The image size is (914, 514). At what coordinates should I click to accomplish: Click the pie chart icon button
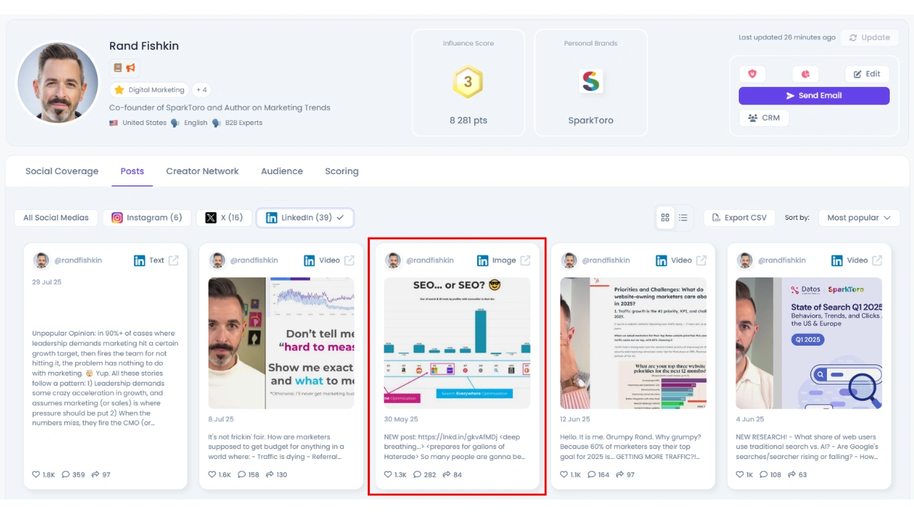805,74
